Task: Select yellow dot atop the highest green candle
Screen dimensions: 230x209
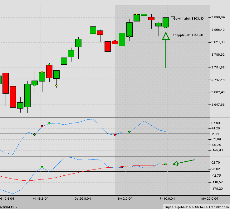Action: [137, 14]
